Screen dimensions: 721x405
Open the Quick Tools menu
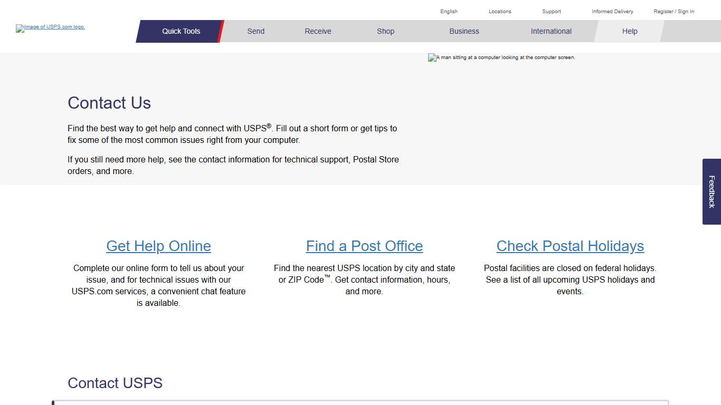click(x=181, y=31)
